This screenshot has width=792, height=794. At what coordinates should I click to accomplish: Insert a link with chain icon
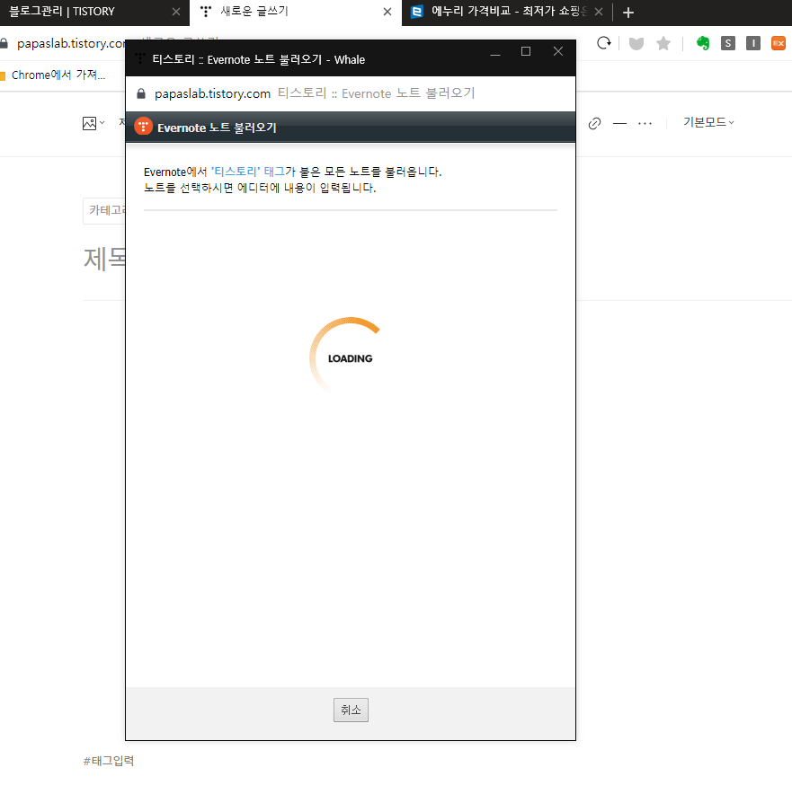click(594, 123)
